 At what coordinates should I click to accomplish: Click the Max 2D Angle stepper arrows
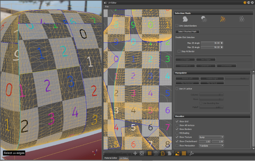click(x=222, y=43)
